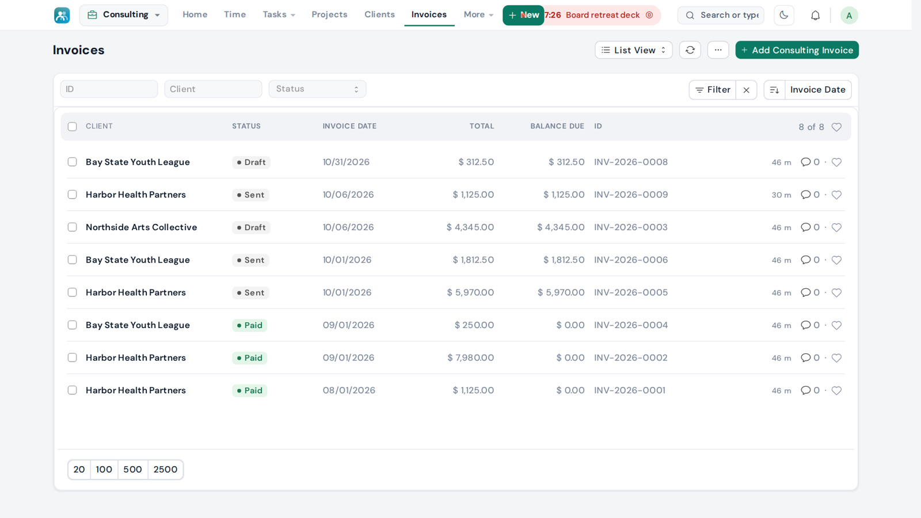
Task: Click the app logo icon
Action: (x=62, y=15)
